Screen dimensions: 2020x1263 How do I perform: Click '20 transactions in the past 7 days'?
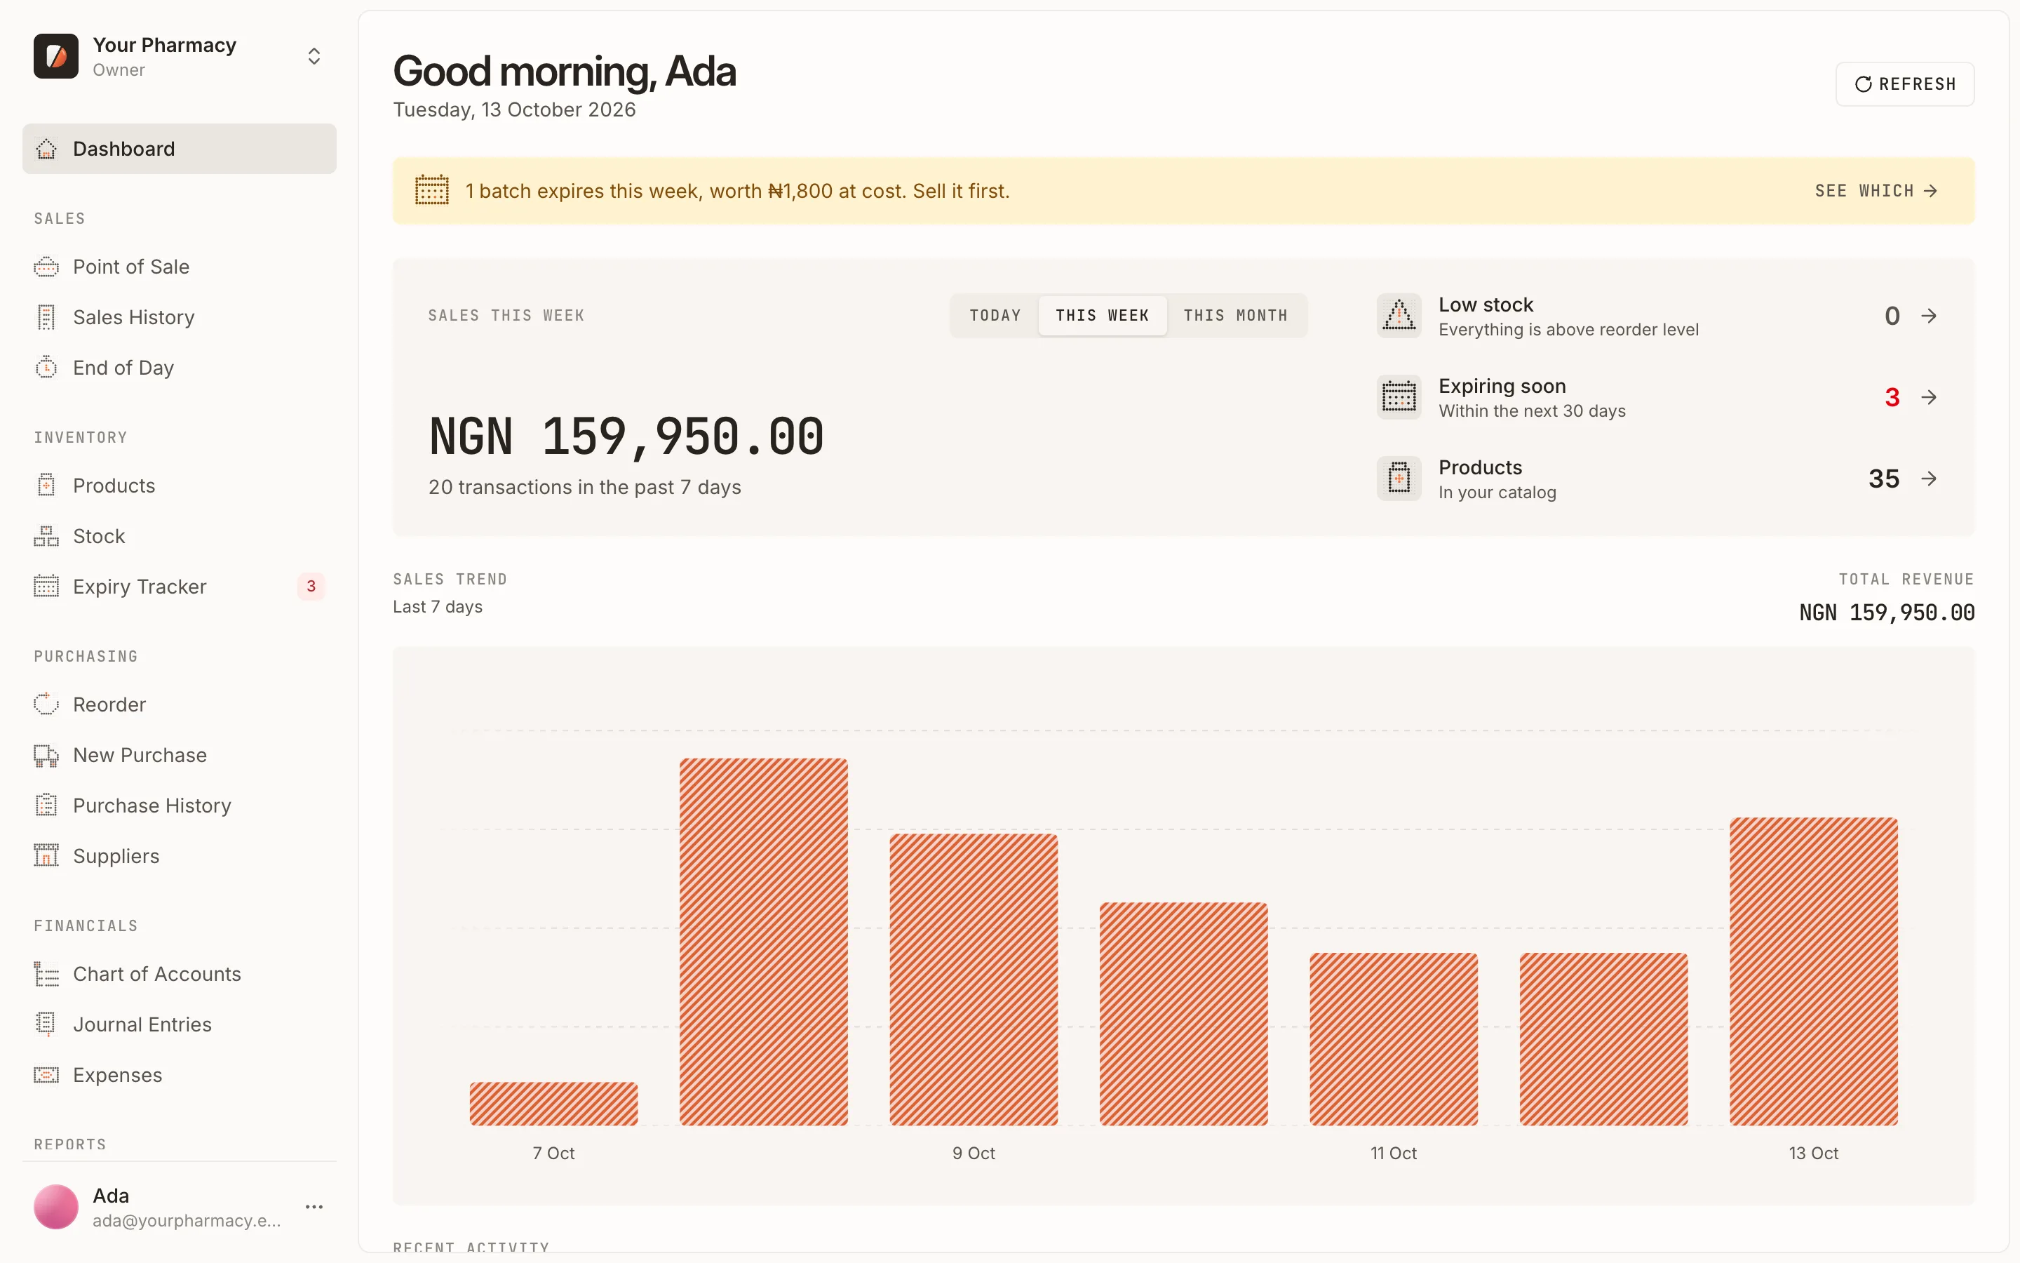[x=584, y=487]
